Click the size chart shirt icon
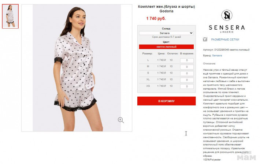 coord(205,40)
